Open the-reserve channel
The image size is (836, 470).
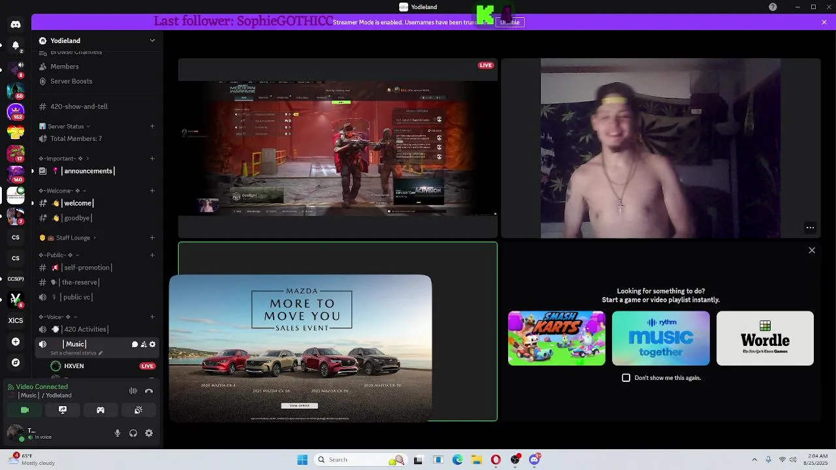point(97,282)
